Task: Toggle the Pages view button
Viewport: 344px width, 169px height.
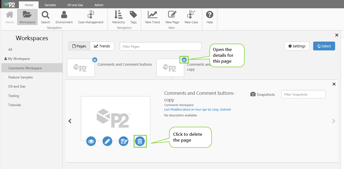Action: click(x=79, y=46)
